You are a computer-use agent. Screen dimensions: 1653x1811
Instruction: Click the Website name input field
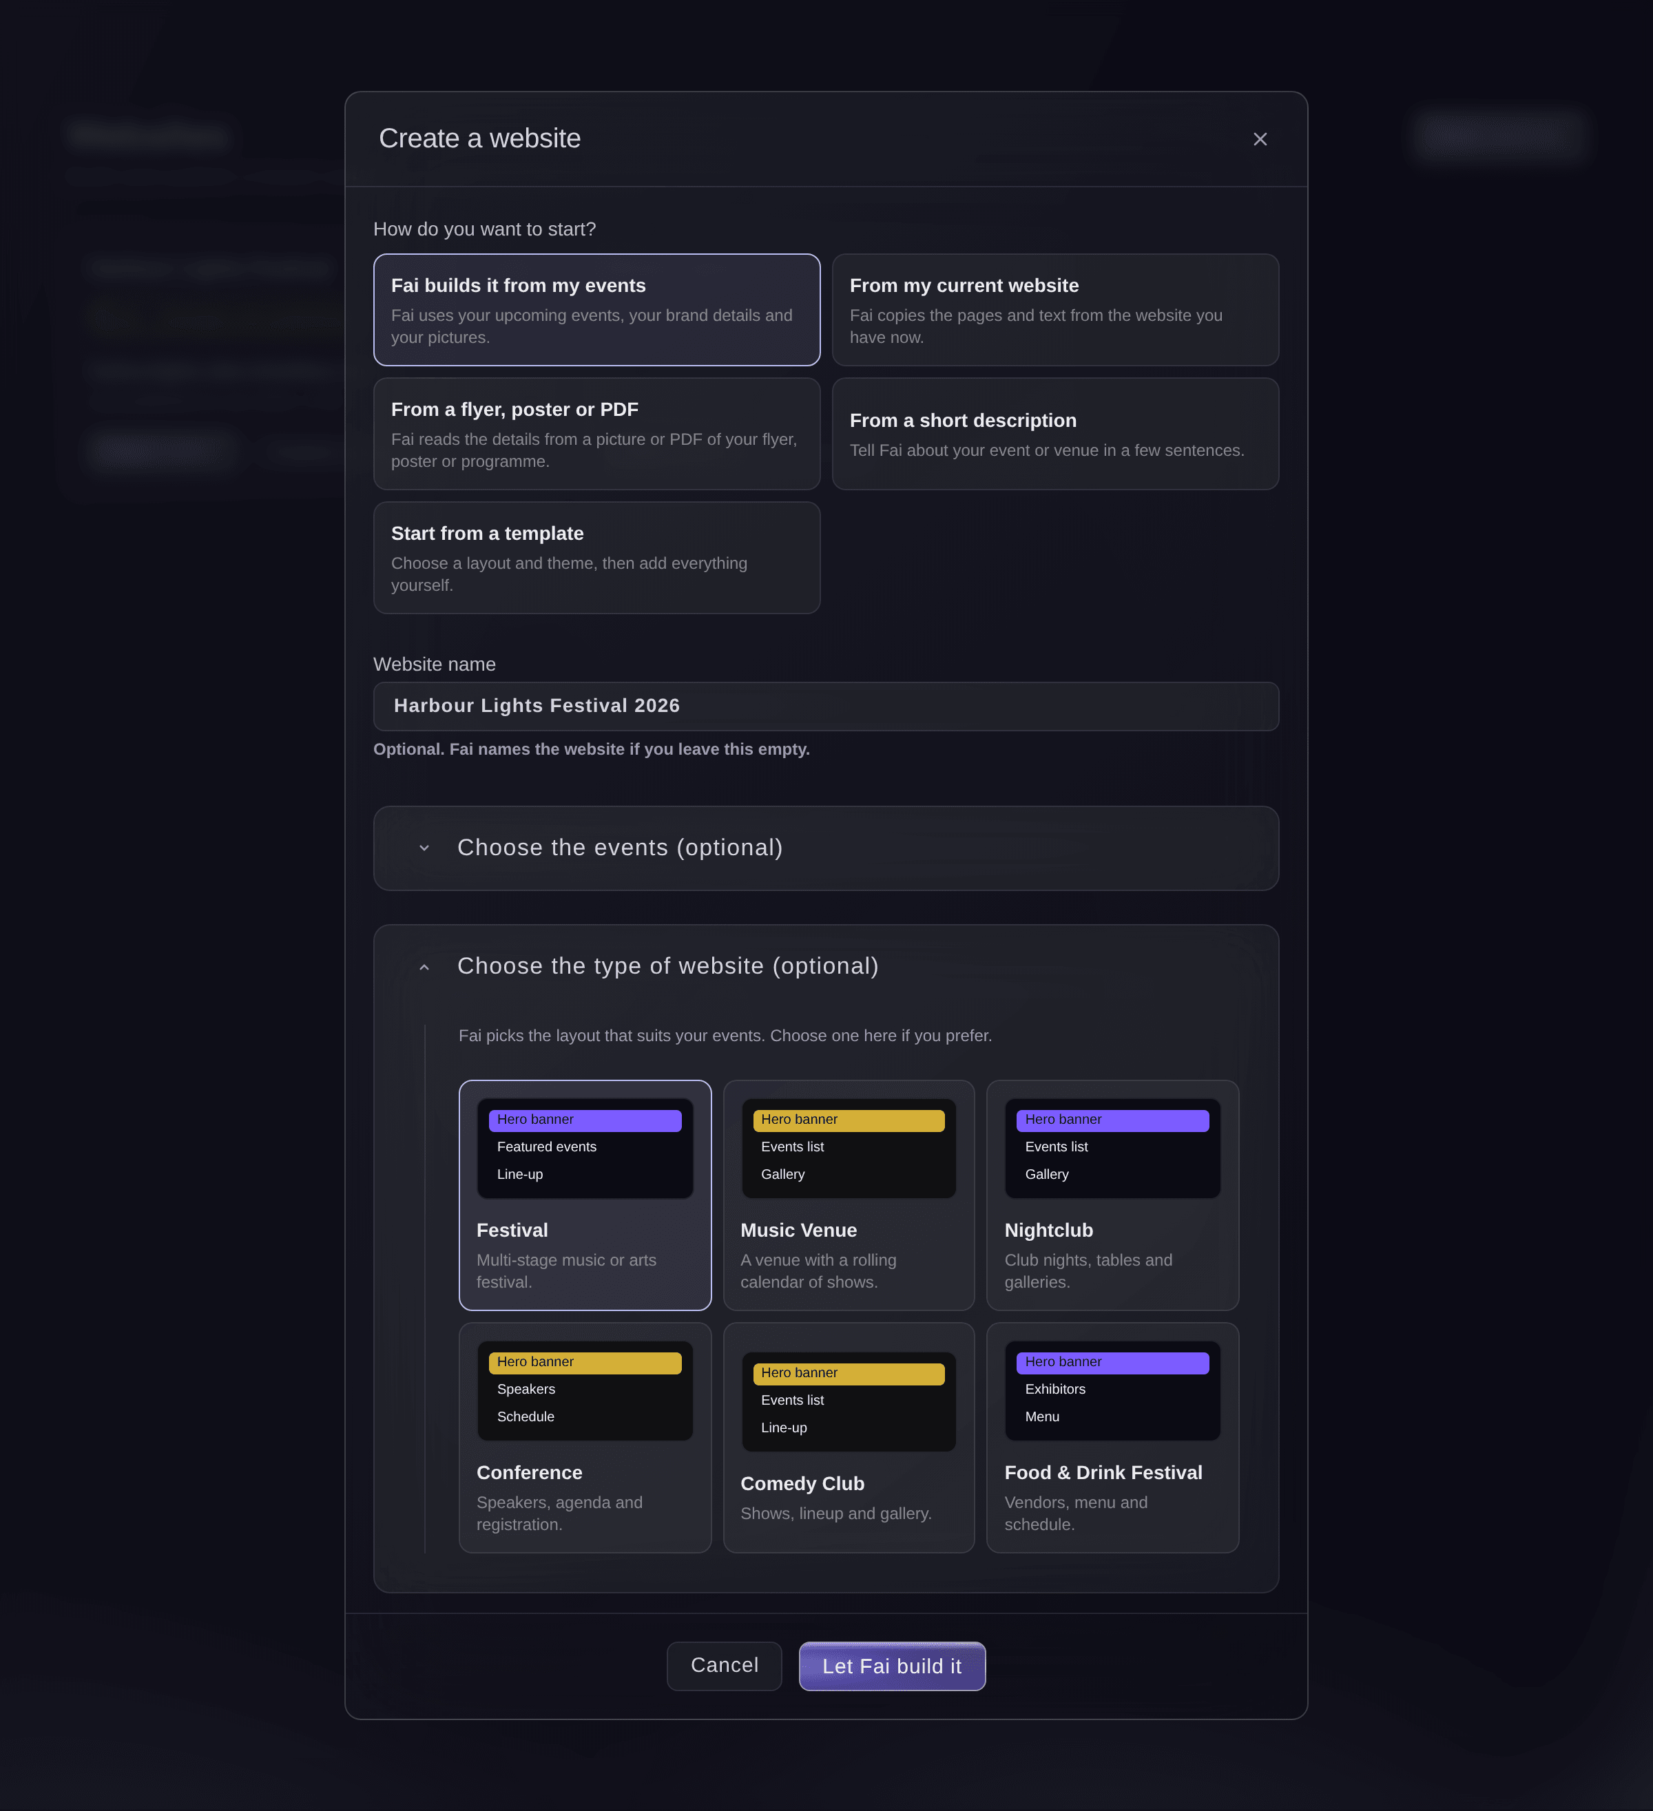(826, 706)
